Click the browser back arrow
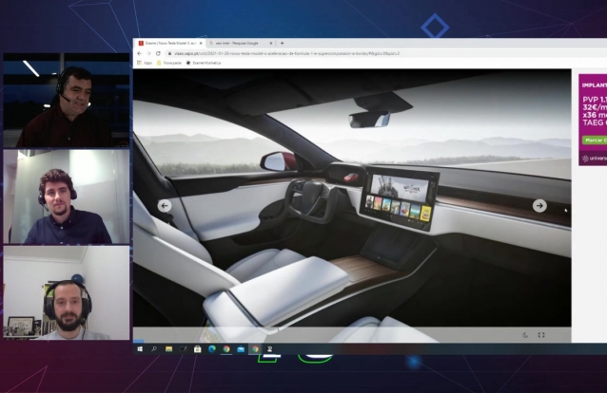The height and width of the screenshot is (393, 607). 139,53
